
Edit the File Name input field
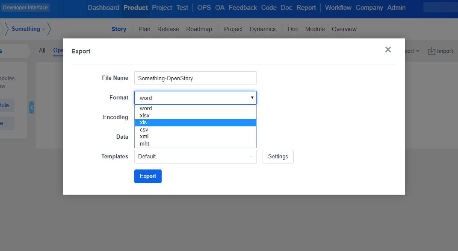pyautogui.click(x=195, y=78)
